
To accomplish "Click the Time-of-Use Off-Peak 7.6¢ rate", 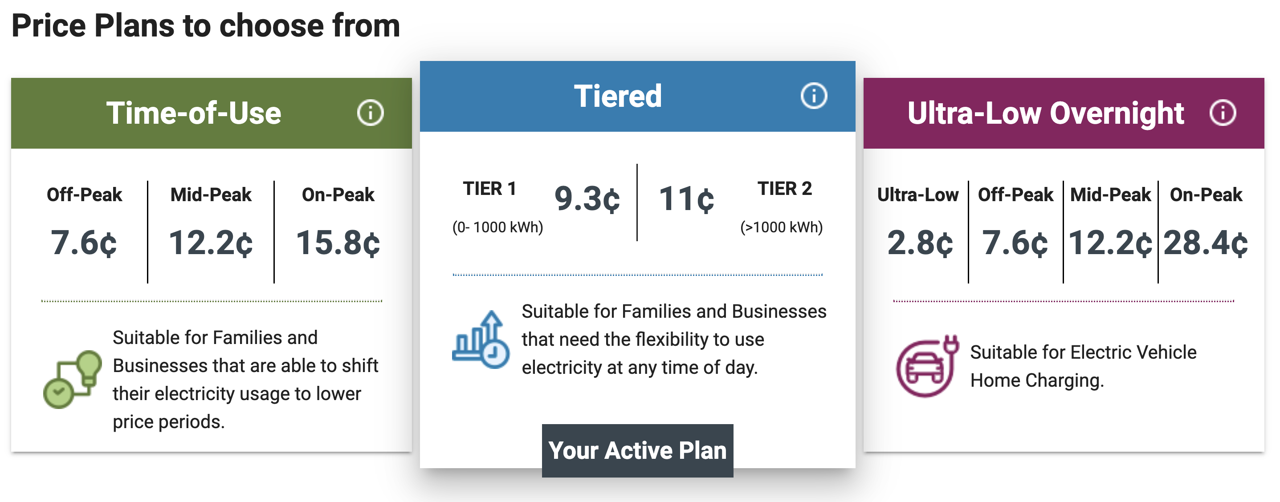I will click(83, 243).
